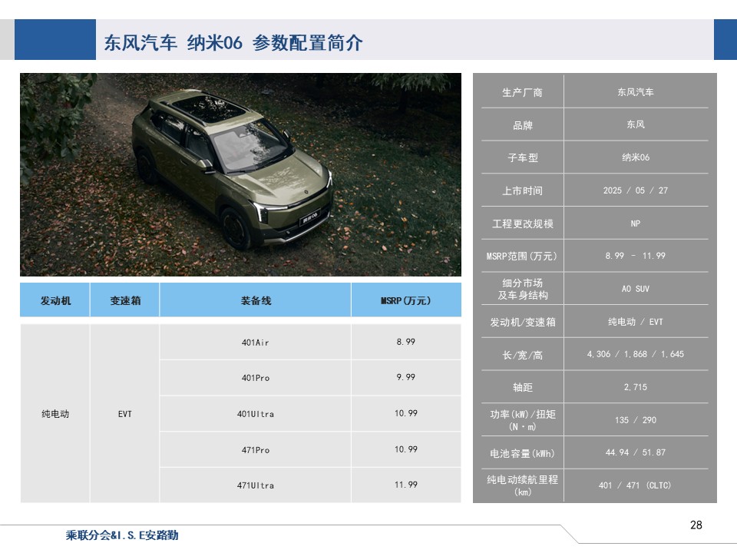737x553 pixels.
Task: Select the 401Pro trim row
Action: pyautogui.click(x=256, y=378)
